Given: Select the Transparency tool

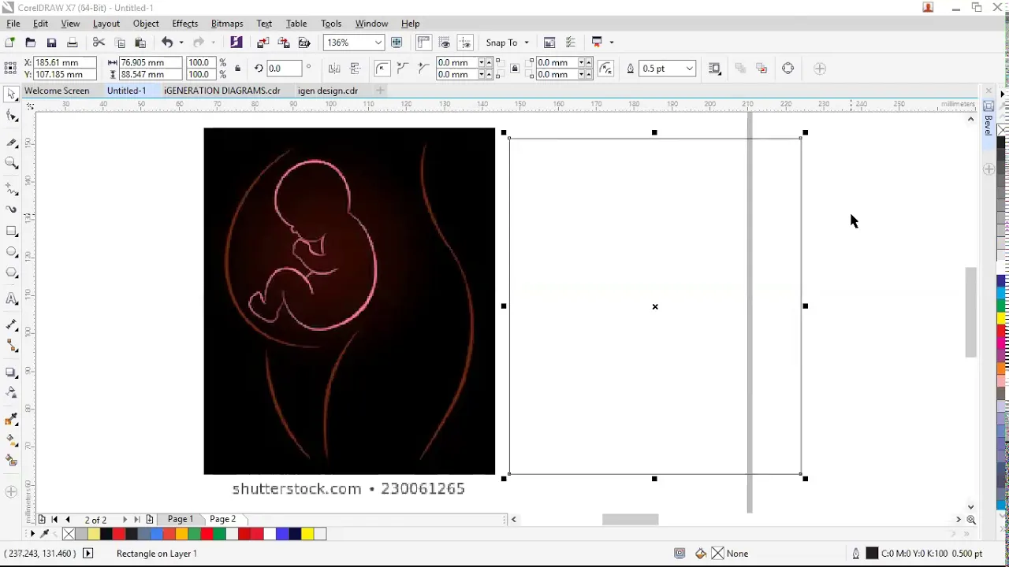Looking at the screenshot, I should tap(11, 393).
